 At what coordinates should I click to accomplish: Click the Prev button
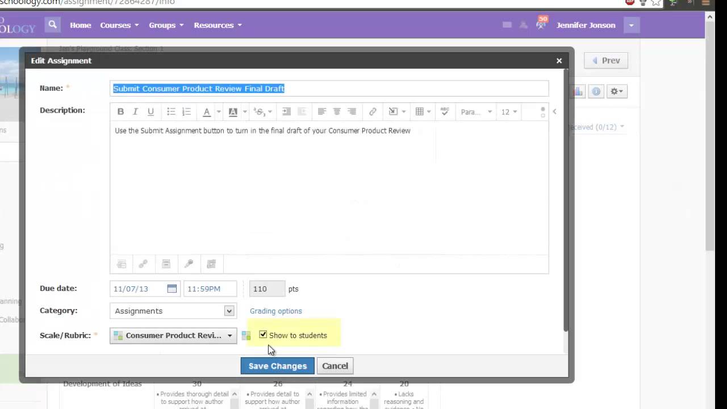tap(606, 60)
